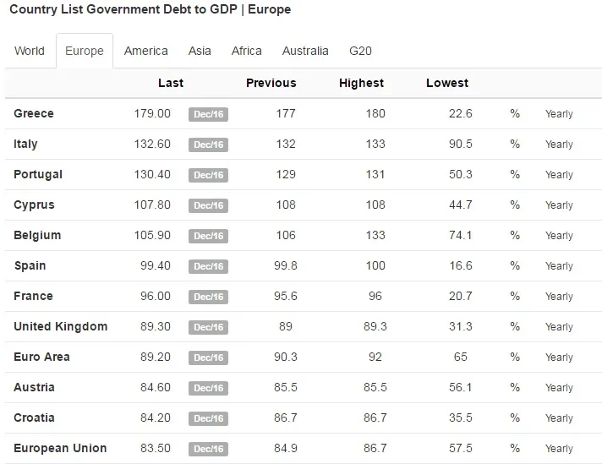Sort by the Highest column header
Screen dimensions: 602x464
361,83
